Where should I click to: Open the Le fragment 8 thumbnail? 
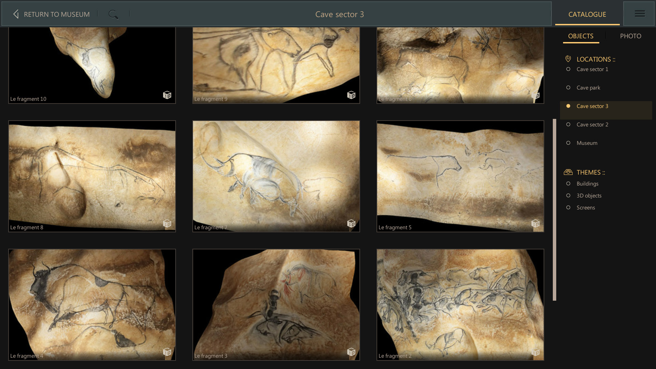(x=92, y=176)
